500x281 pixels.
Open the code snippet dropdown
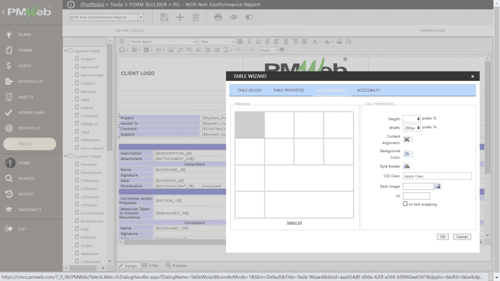coord(160,50)
